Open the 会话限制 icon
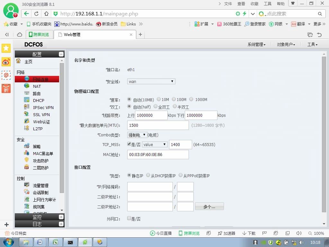 27,192
